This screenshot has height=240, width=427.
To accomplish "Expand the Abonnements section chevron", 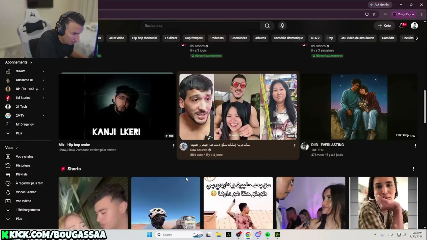I will click(31, 62).
